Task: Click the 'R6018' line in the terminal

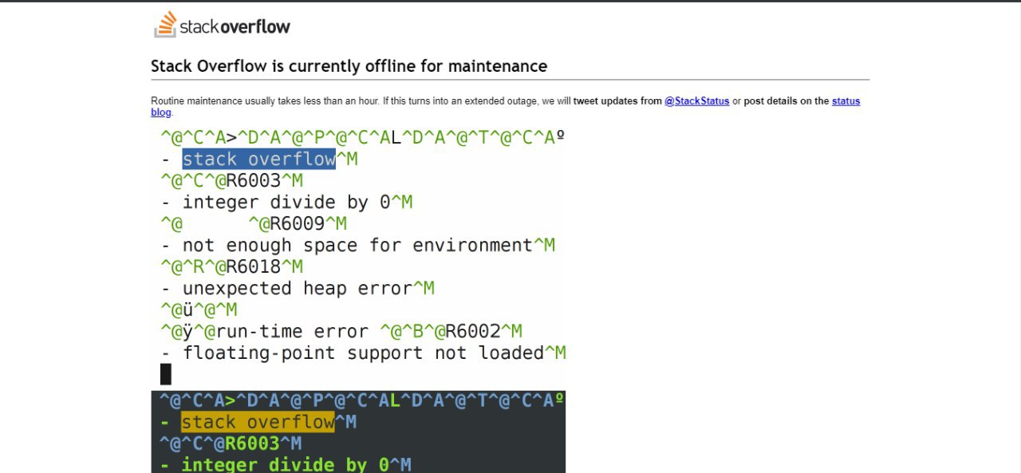Action: coord(232,266)
